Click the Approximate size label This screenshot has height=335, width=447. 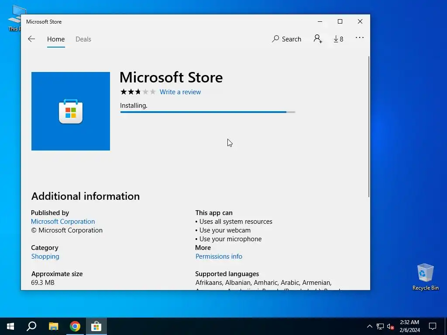click(x=57, y=274)
